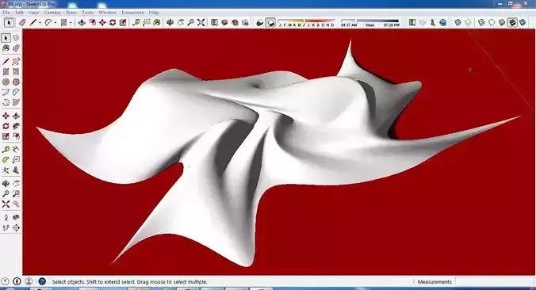The width and height of the screenshot is (536, 290).
Task: Pick the Pie arc tool in the left toolbar
Action: (x=16, y=102)
